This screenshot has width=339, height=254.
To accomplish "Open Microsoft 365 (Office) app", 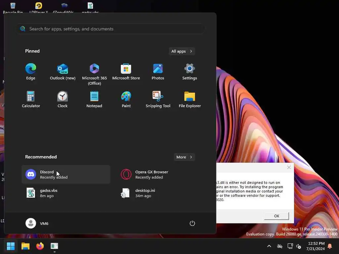I will pyautogui.click(x=94, y=74).
